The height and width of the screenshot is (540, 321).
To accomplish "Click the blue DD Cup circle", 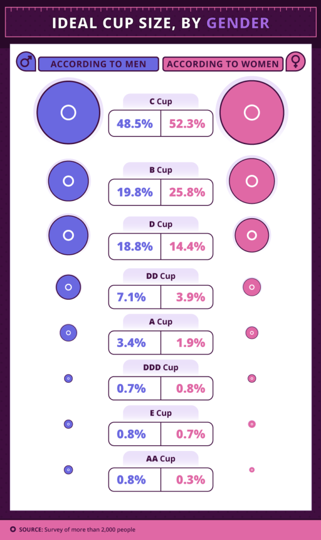I will [x=68, y=287].
